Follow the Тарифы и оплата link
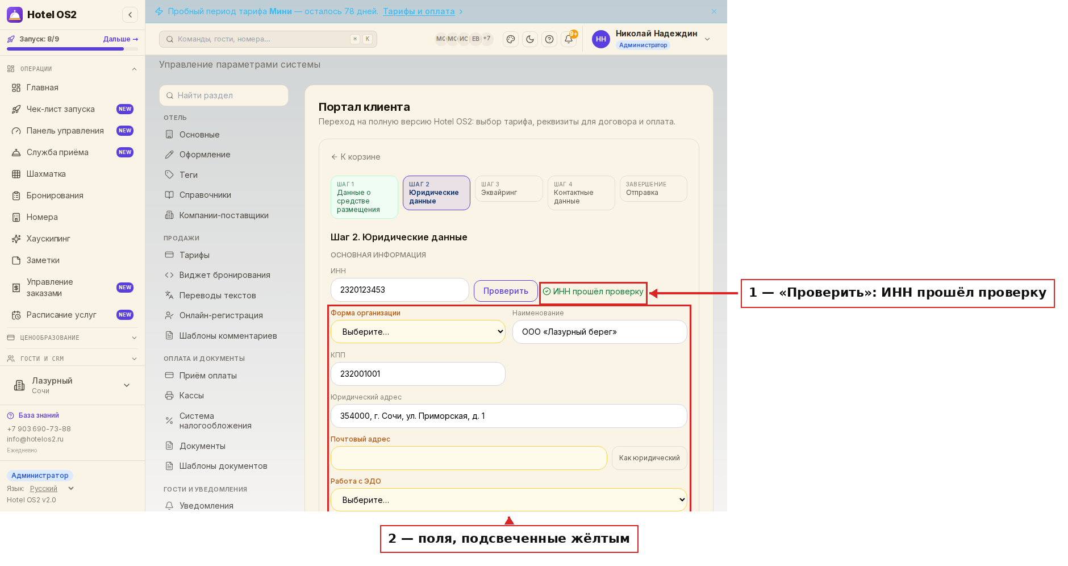Screen dimensions: 1068x566 tap(419, 11)
